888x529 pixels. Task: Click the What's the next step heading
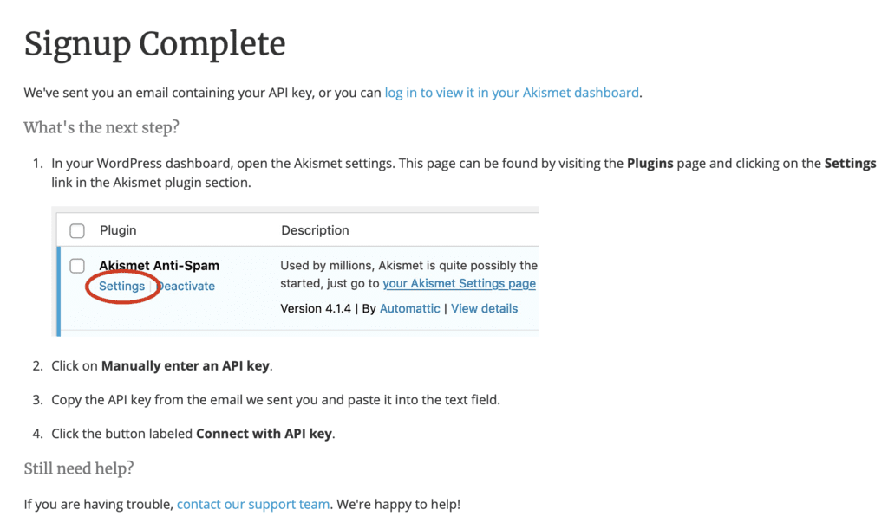(101, 127)
